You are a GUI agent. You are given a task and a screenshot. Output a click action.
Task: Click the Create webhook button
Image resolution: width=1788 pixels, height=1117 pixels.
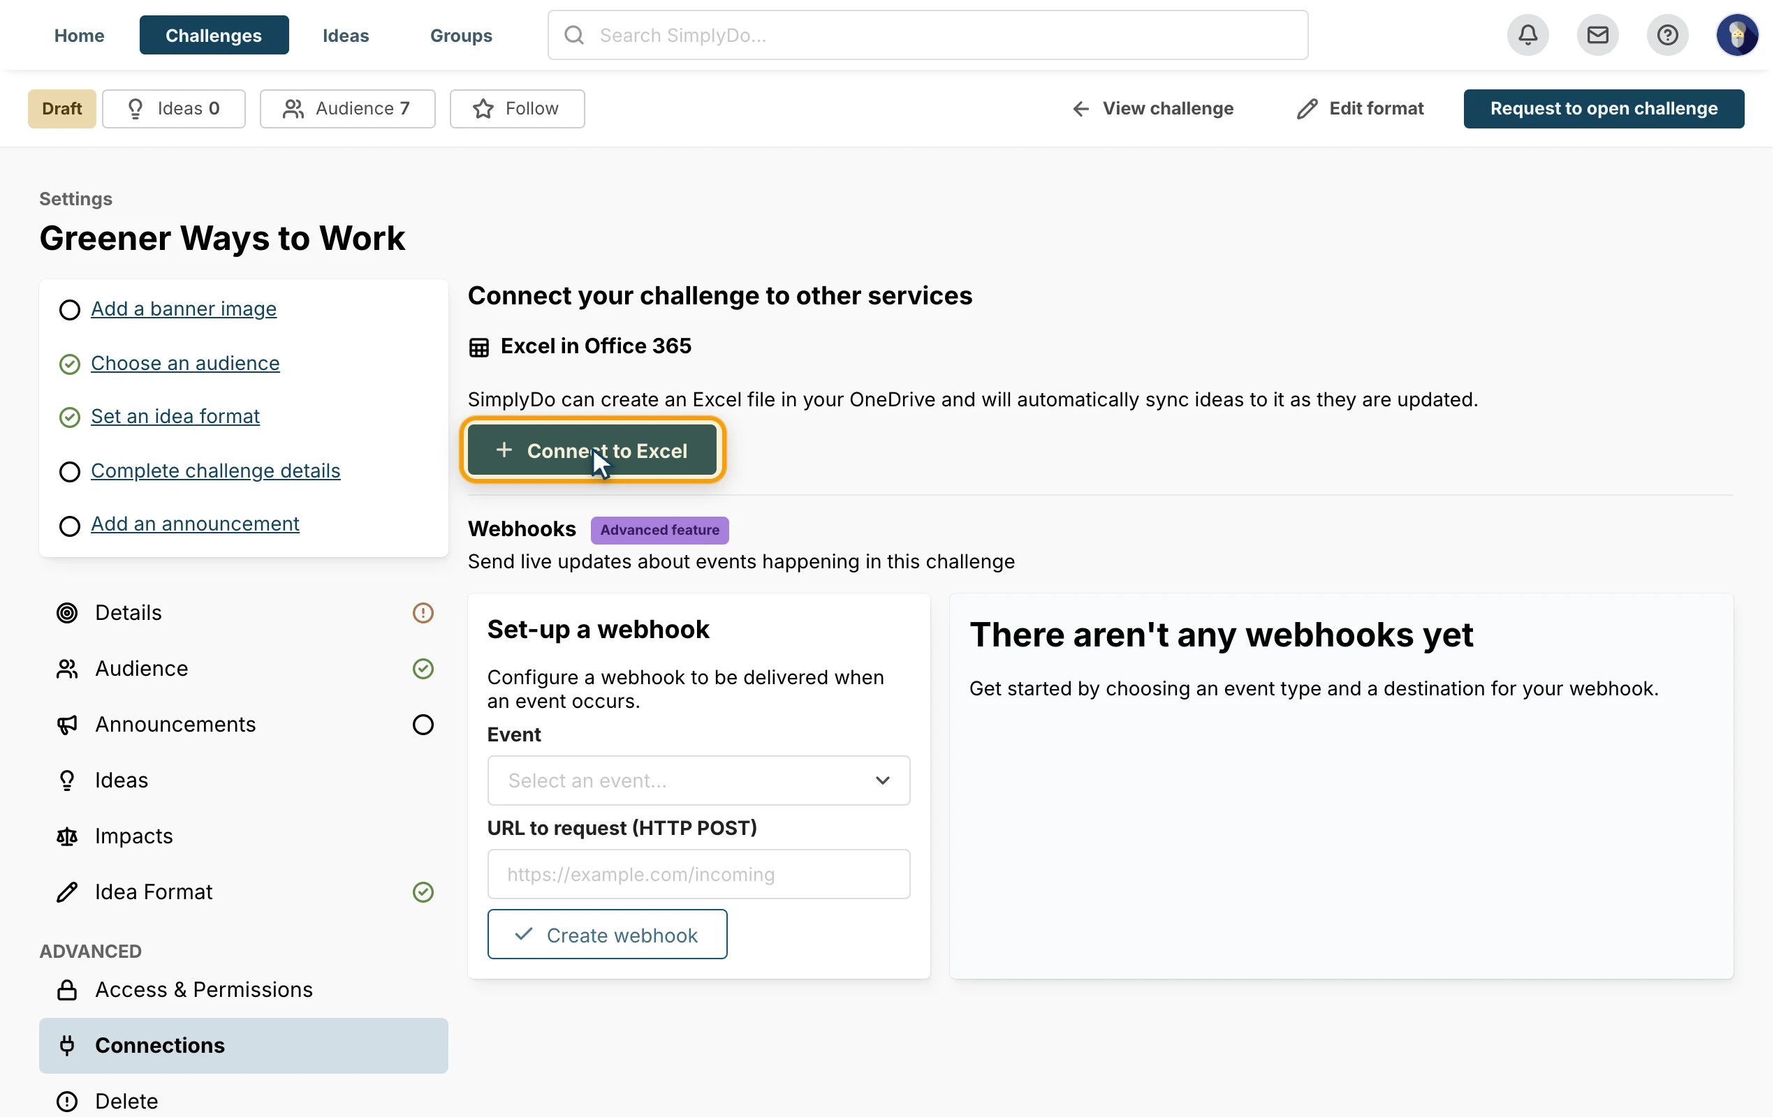pos(608,935)
